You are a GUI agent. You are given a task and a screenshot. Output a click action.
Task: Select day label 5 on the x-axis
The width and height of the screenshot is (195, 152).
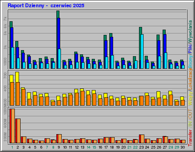point(35,147)
